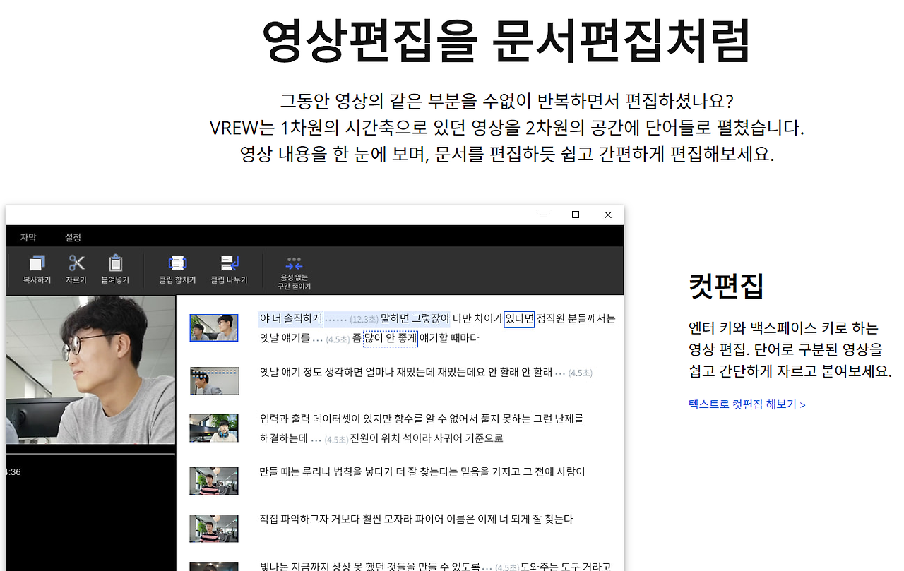The width and height of the screenshot is (904, 571).
Task: Click the 복사하기 copy icon
Action: [x=37, y=263]
